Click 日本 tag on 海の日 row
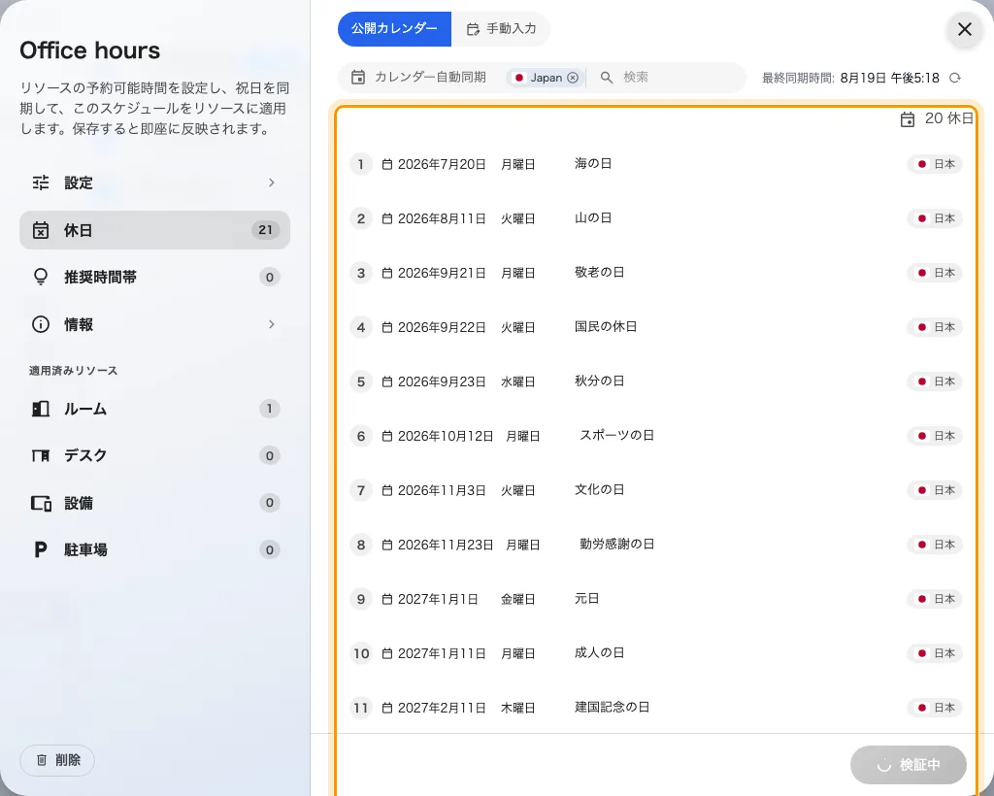This screenshot has width=994, height=796. click(x=935, y=164)
